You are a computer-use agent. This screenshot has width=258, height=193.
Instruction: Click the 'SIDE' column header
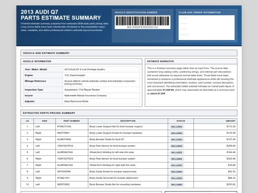click(44, 121)
